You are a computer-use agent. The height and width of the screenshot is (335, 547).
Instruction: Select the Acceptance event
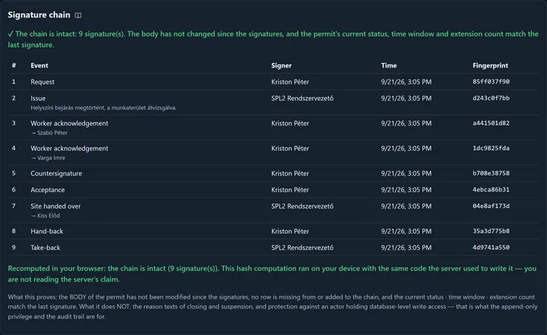click(48, 190)
